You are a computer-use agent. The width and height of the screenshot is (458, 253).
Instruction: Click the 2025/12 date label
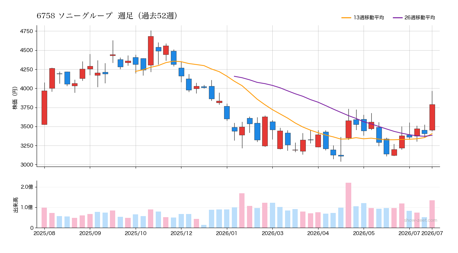click(x=181, y=233)
